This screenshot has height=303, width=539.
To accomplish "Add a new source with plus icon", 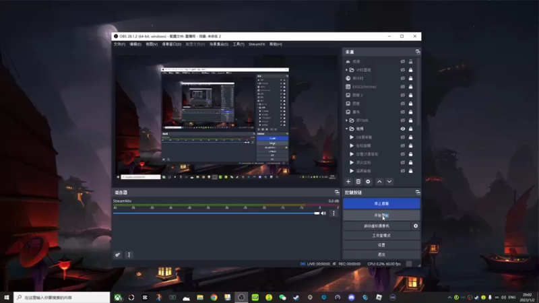I will point(348,181).
